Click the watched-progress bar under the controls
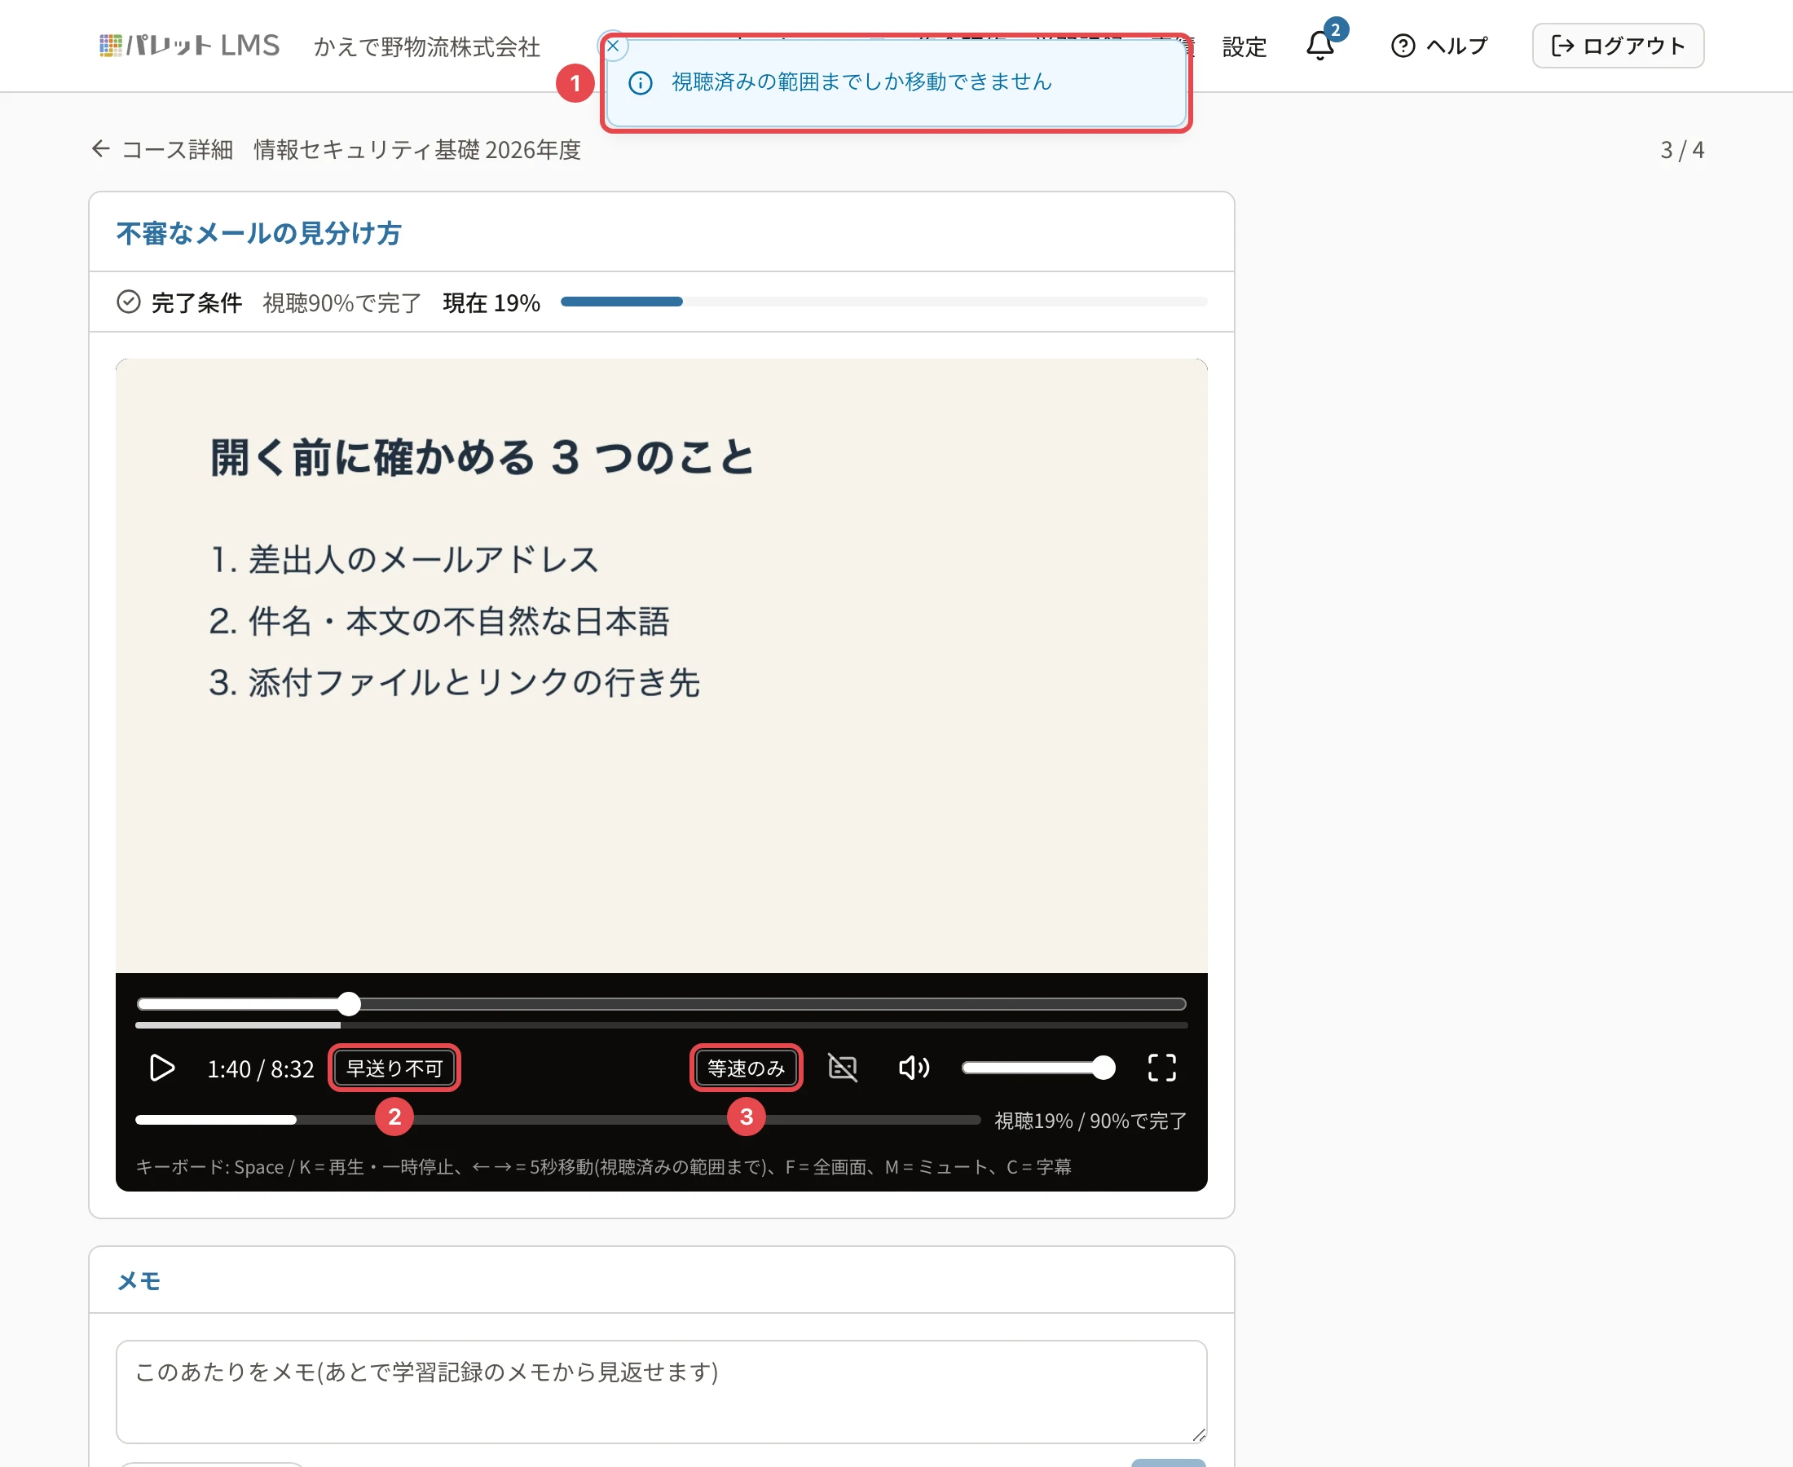 (x=557, y=1120)
